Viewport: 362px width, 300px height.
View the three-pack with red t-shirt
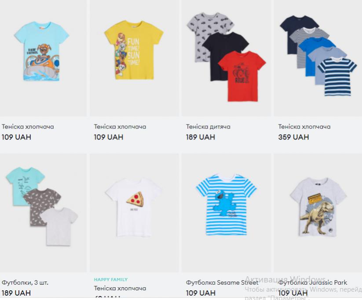point(226,57)
